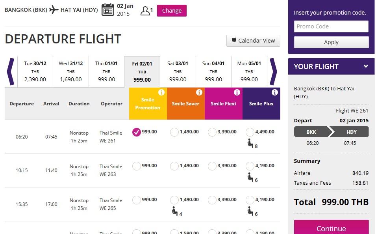
Task: Open Smile Plus fare info icon
Action: (274, 93)
